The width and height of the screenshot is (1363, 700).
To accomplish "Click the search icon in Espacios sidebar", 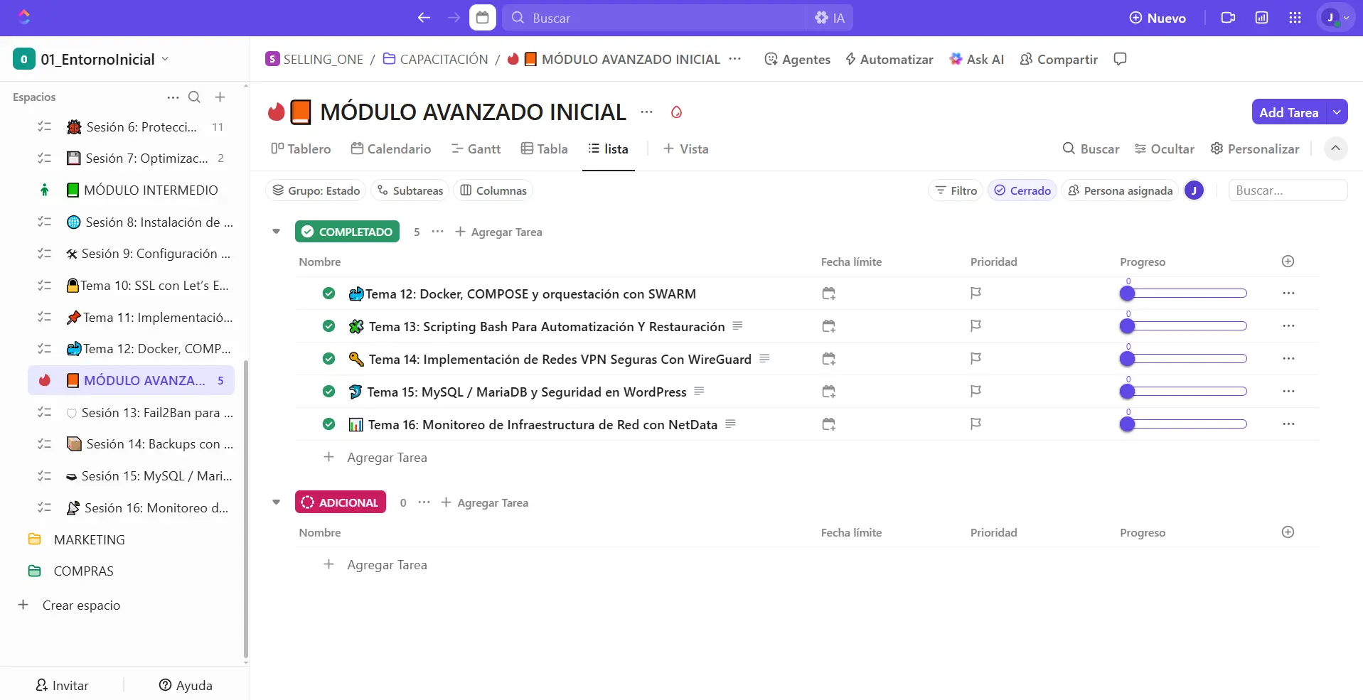I will click(194, 97).
